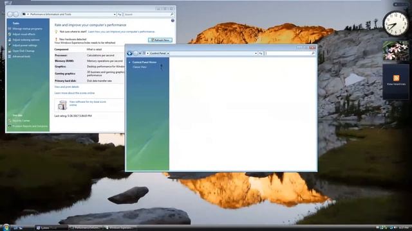Launch Open Disk Cleanup task
Image resolution: width=412 pixels, height=231 pixels.
tap(23, 51)
